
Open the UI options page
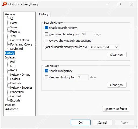point(12,19)
